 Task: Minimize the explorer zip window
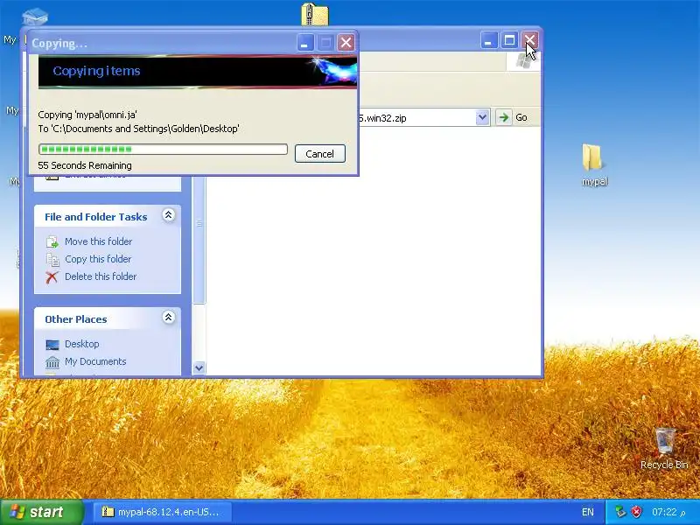click(x=489, y=40)
